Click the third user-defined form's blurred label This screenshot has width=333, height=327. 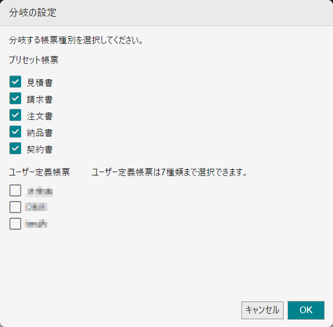[36, 224]
